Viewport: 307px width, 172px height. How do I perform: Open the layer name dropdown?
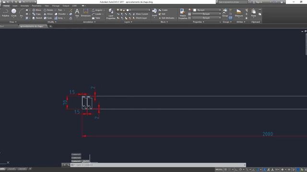[133, 10]
